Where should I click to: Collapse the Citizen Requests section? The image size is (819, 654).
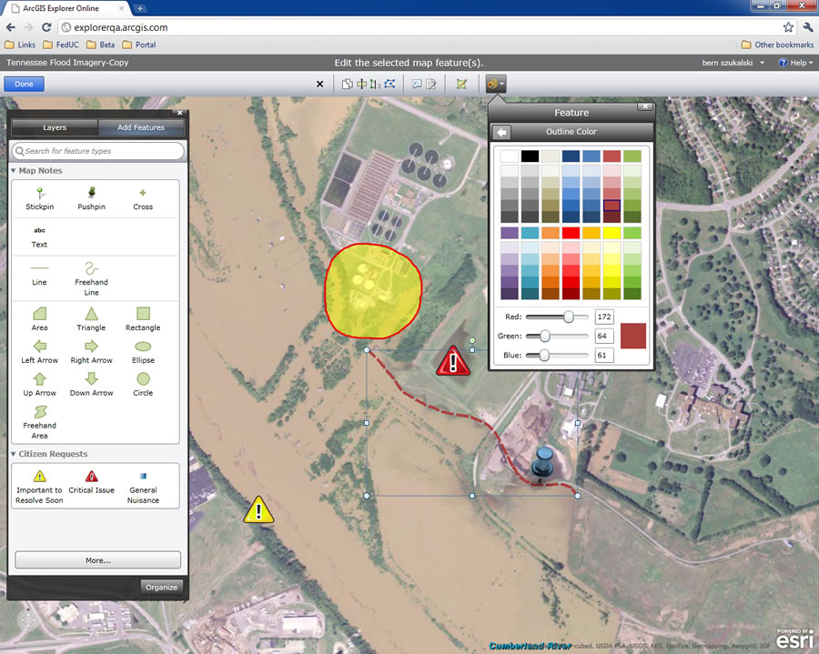(x=14, y=454)
